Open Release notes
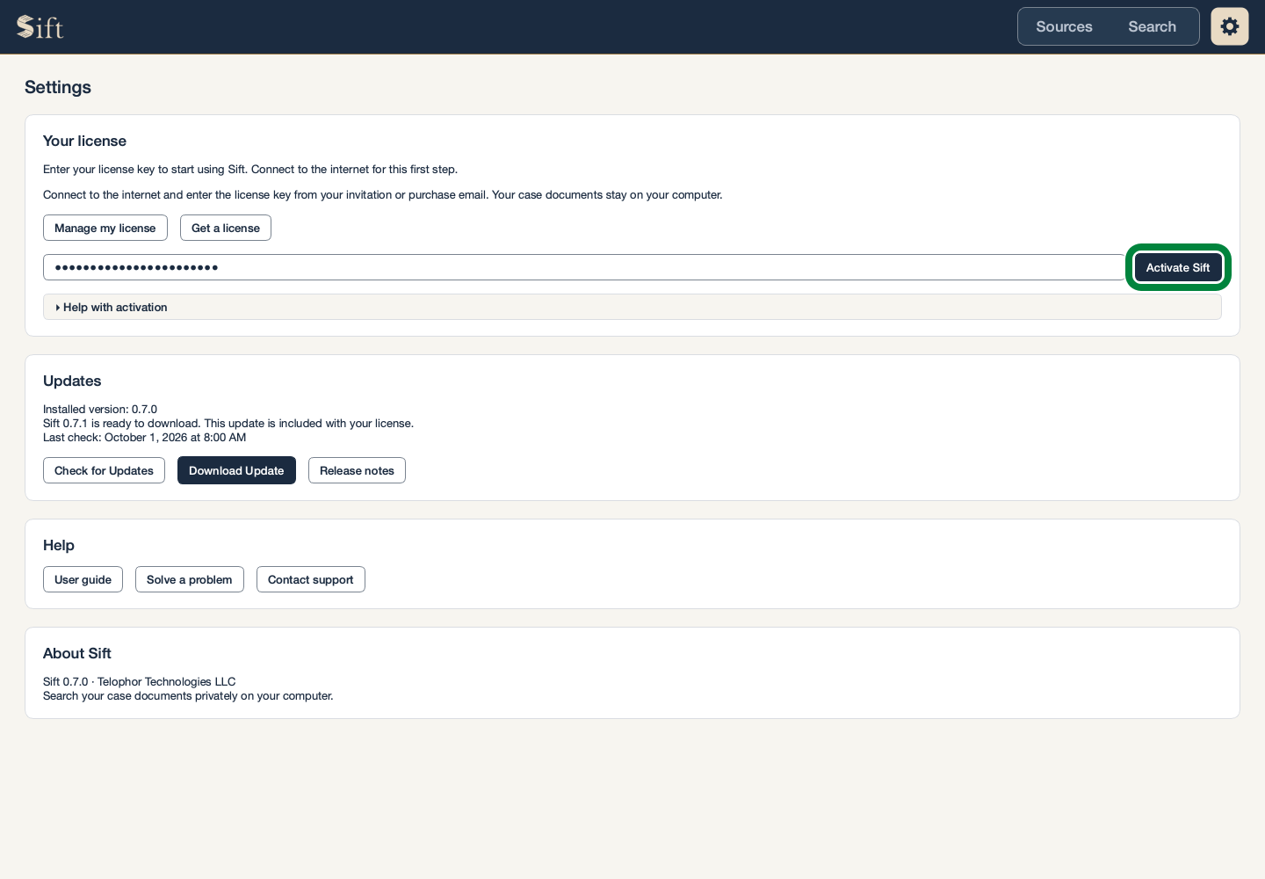Image resolution: width=1265 pixels, height=879 pixels. coord(357,470)
